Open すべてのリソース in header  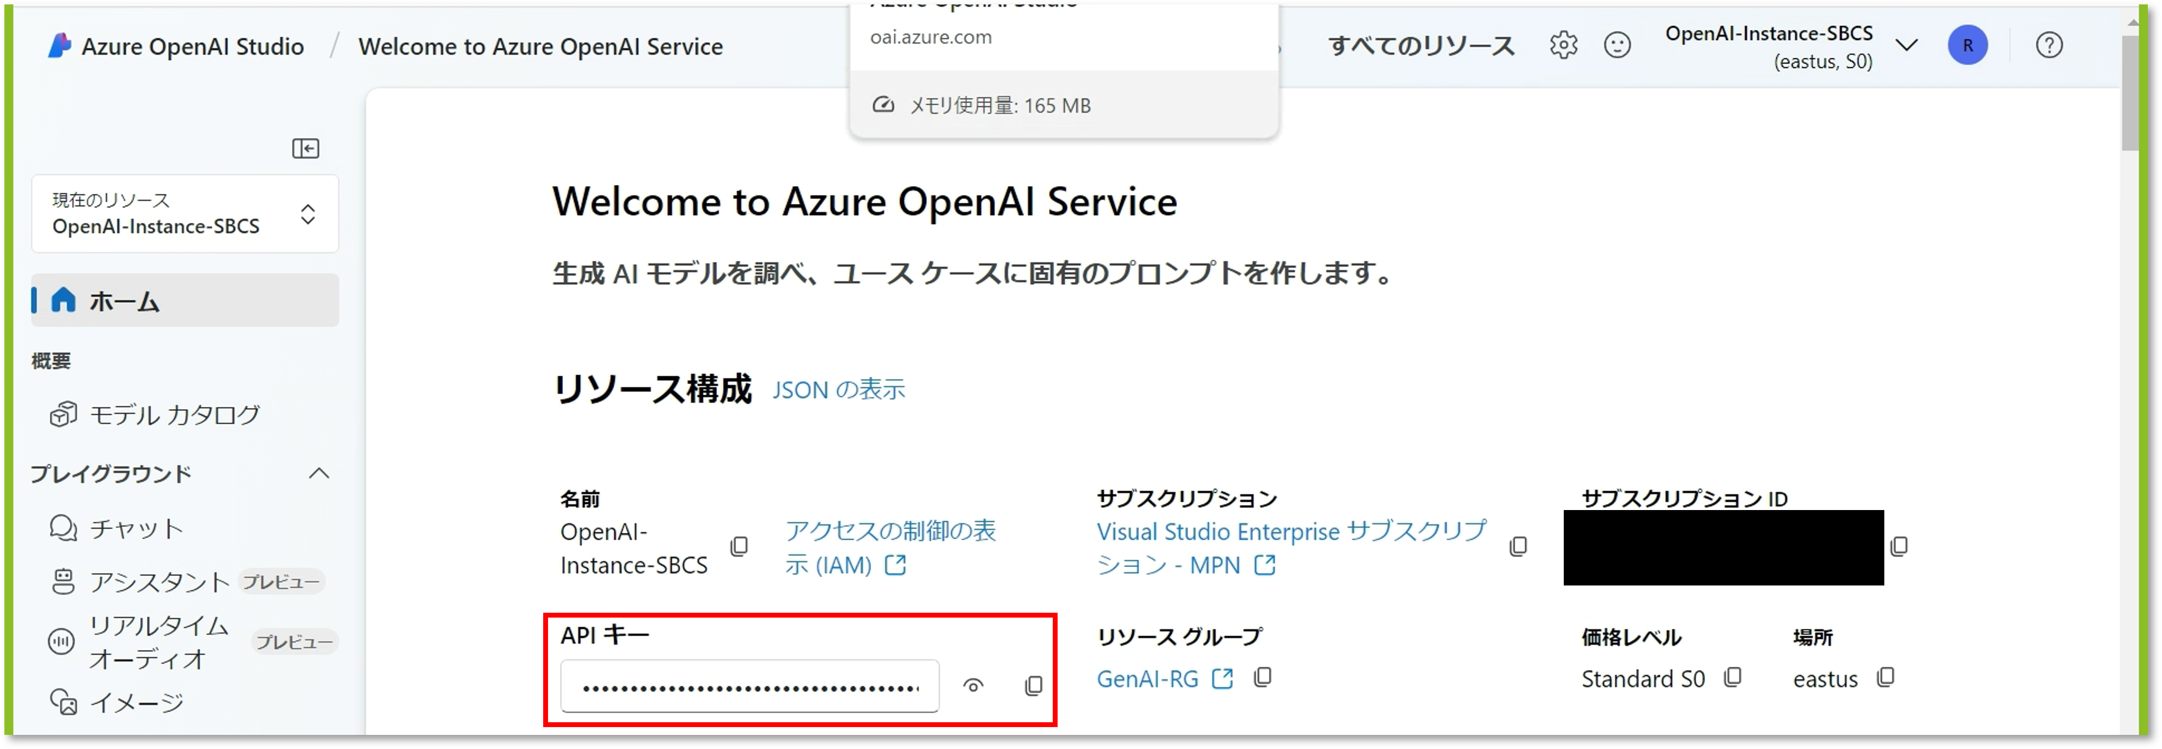pos(1421,45)
